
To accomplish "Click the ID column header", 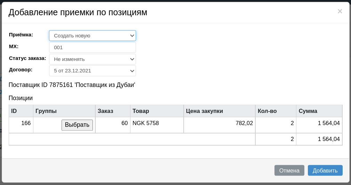I will pyautogui.click(x=21, y=111).
